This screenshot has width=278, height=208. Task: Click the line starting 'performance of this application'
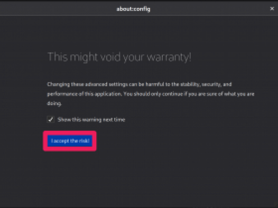tap(151, 94)
